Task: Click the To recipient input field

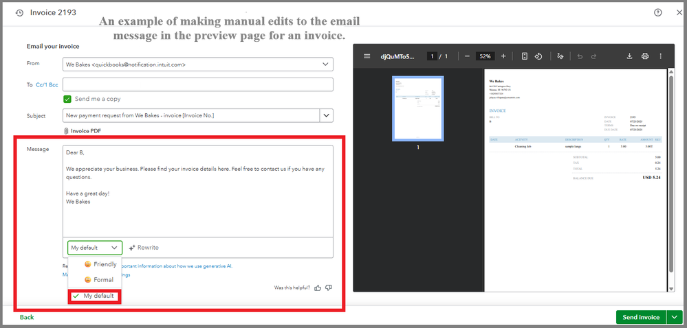Action: click(x=197, y=84)
